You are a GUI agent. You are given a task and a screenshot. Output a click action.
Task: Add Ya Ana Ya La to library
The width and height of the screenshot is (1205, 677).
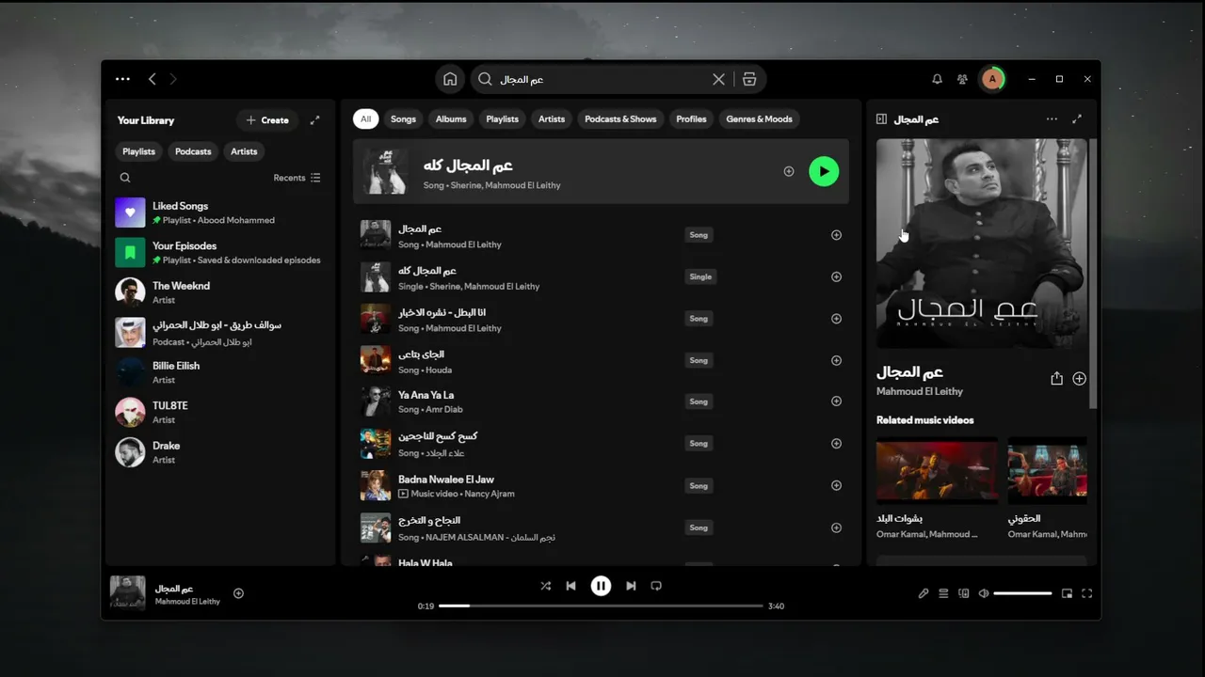[836, 401]
